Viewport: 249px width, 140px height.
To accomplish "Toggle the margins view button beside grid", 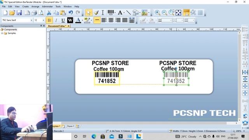I will [193, 13].
